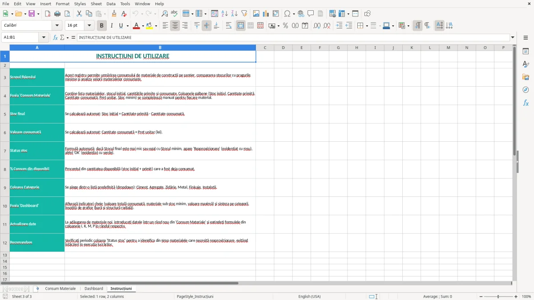
Task: Align text right
Action: (x=185, y=26)
